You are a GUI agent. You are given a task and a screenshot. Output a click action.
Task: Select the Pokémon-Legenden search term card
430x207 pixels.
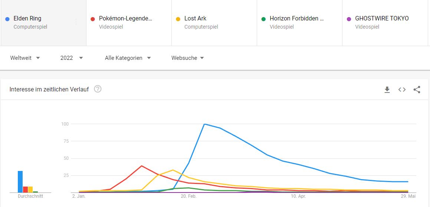129,23
